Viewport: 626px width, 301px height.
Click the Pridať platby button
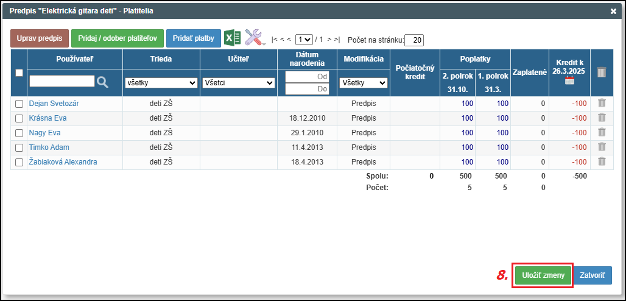point(194,38)
